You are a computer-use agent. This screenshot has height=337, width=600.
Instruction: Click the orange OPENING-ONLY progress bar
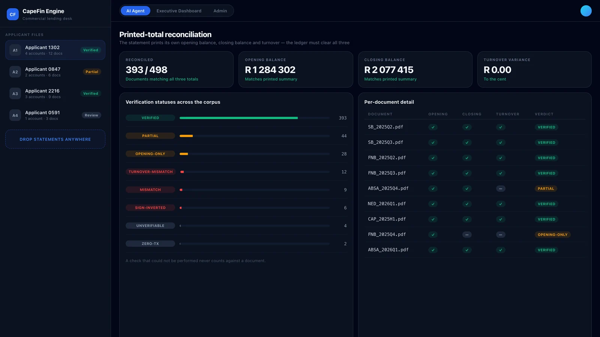[184, 154]
